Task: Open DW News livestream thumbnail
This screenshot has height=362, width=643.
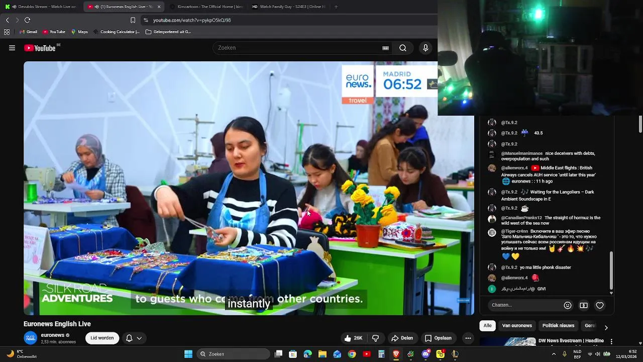Action: point(507,341)
